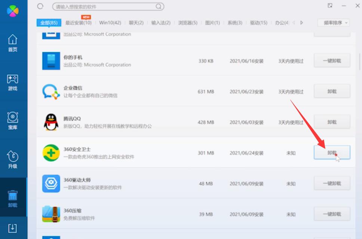The image size is (362, 239).
Task: Open the Win10(42) tab
Action: pos(110,23)
